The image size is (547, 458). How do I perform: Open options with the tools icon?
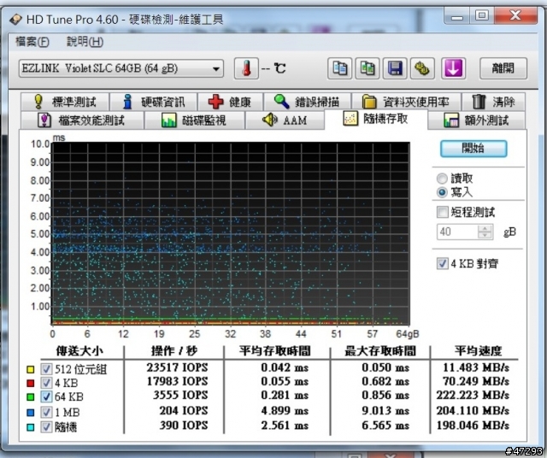click(x=422, y=68)
